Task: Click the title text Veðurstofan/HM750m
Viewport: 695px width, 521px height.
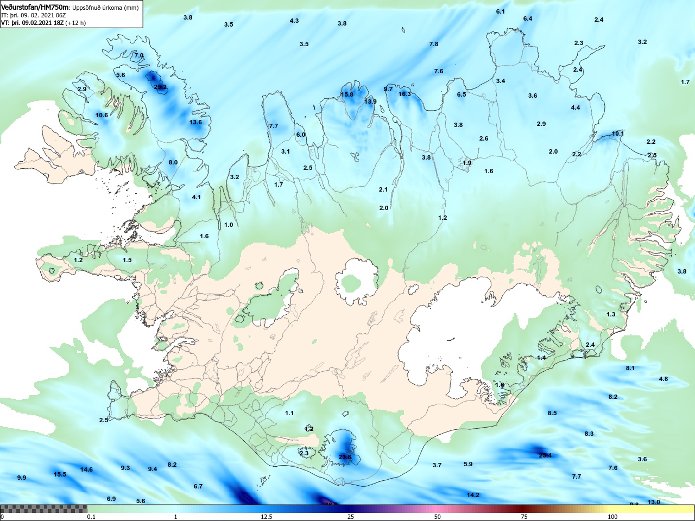Action: [36, 7]
